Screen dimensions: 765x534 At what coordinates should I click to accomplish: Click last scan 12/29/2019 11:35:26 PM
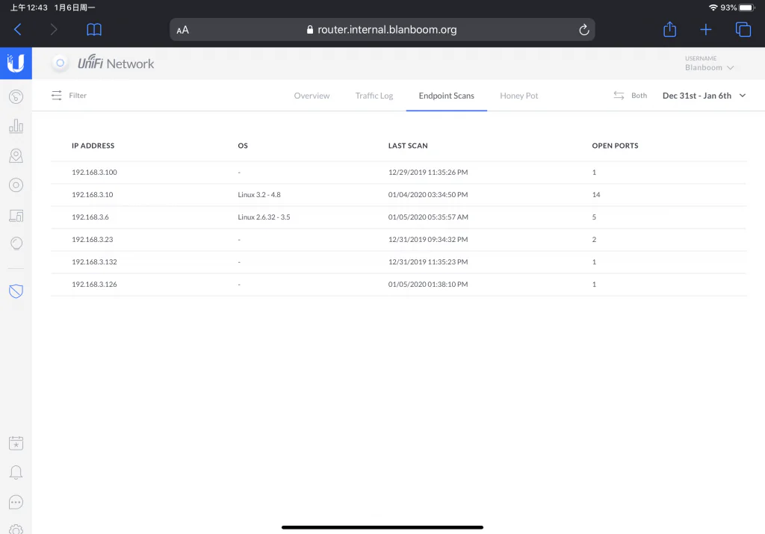(428, 172)
